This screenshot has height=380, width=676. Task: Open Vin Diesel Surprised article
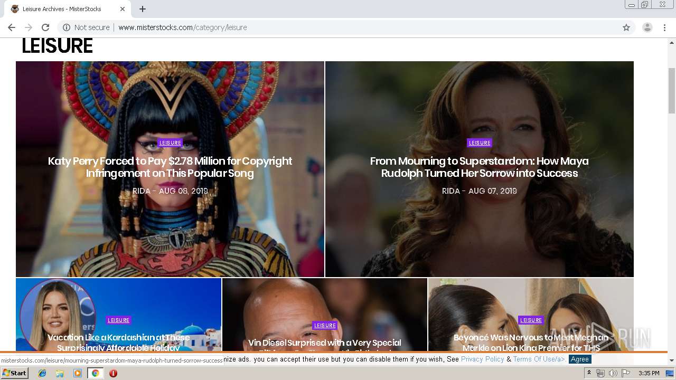[325, 346]
